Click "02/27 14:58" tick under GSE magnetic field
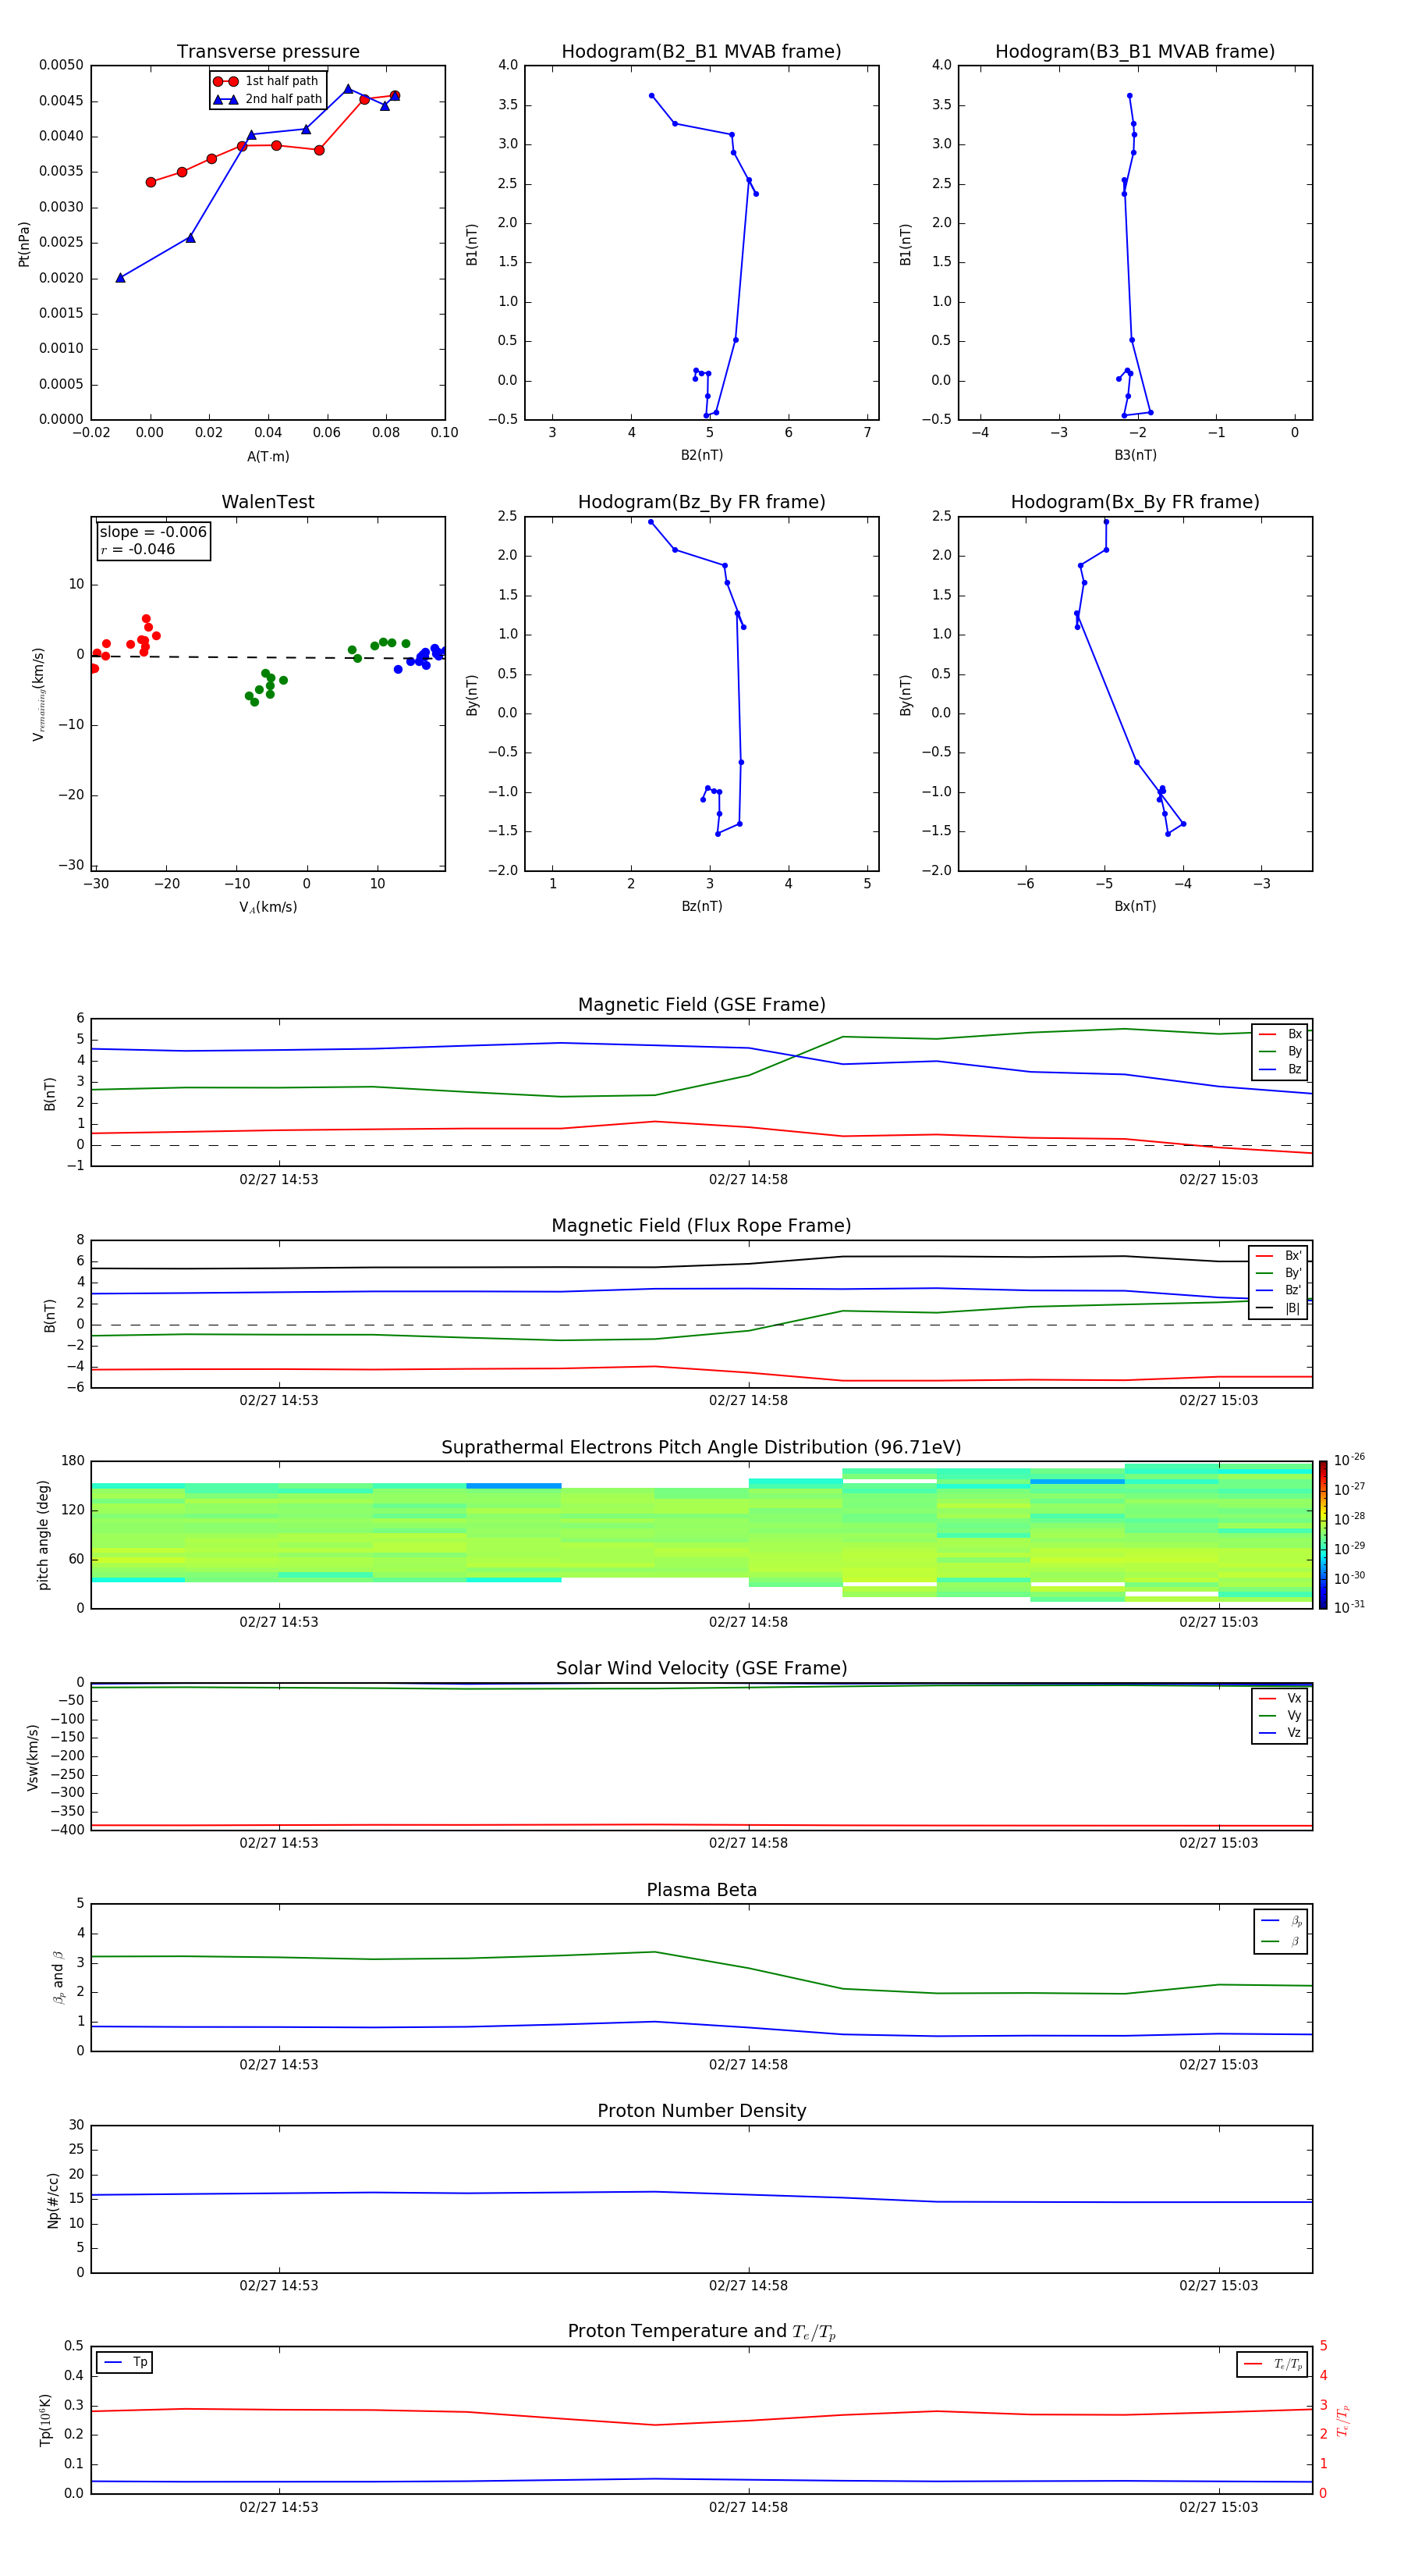Viewport: 1404px width, 2576px height. coord(749,1180)
